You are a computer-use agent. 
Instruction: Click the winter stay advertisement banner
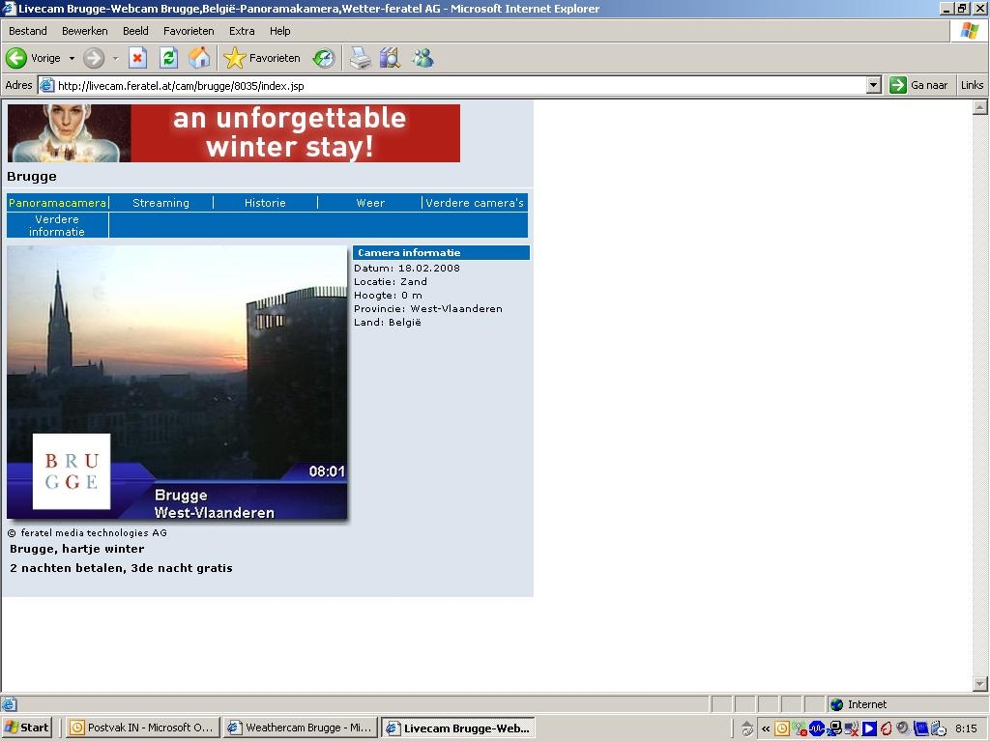tap(234, 133)
